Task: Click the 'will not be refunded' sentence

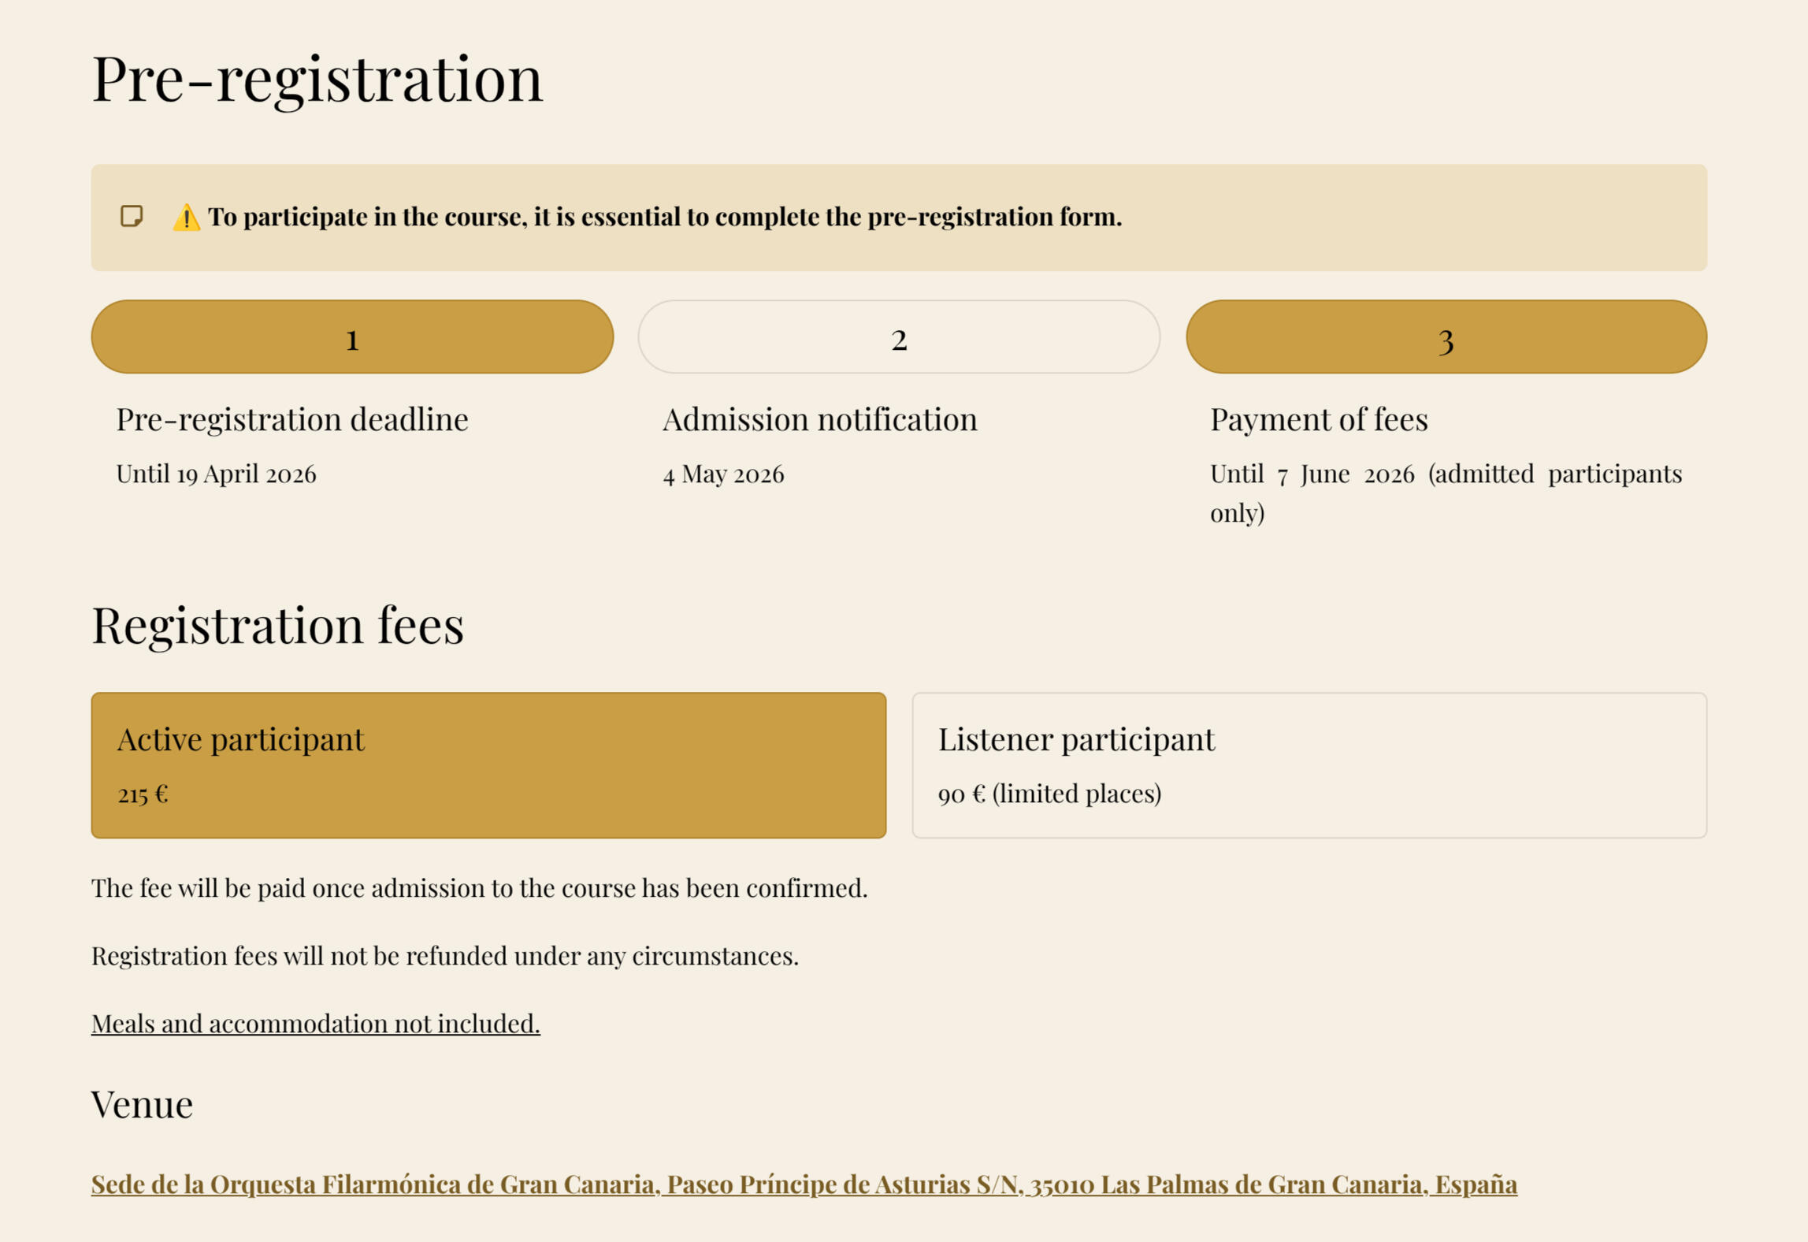Action: coord(444,956)
